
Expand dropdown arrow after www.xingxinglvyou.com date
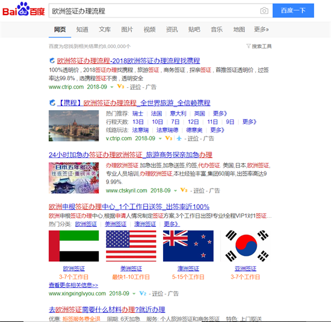point(134,294)
